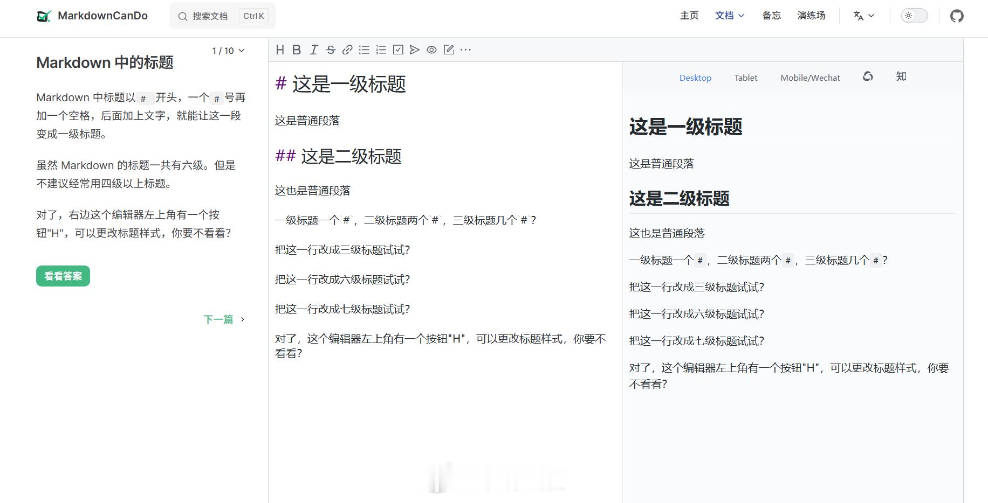
Task: Click editor line '# 这是一级标题'
Action: [x=340, y=84]
